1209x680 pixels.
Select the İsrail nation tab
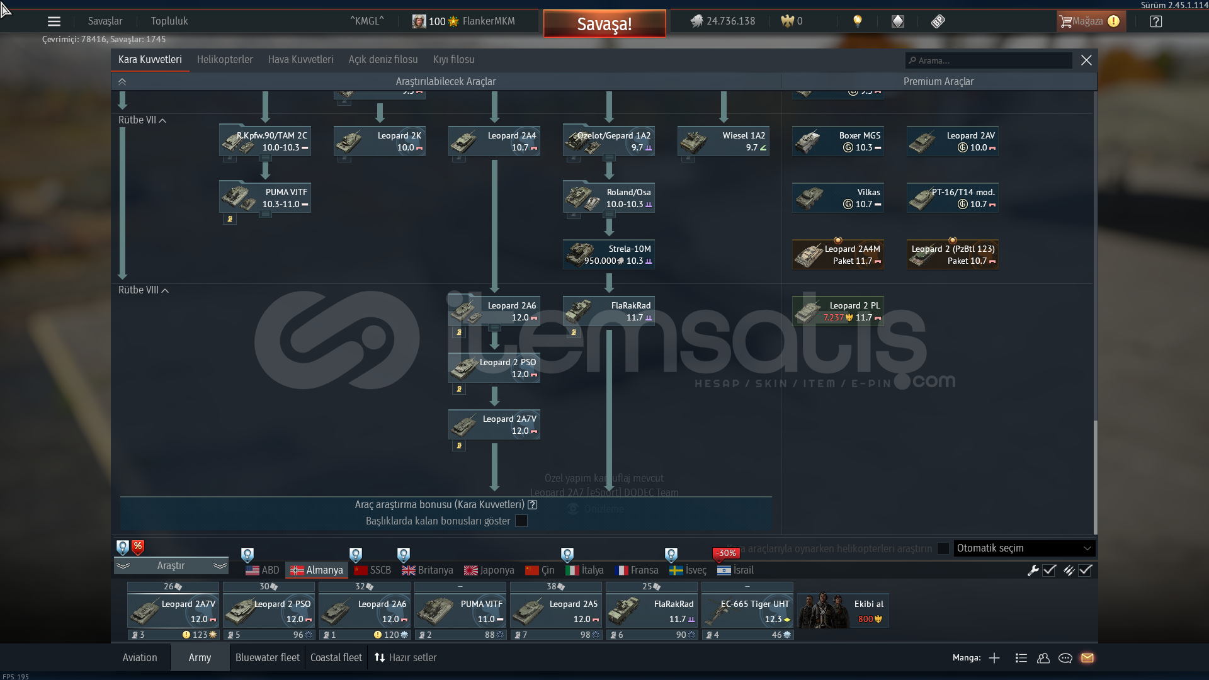[x=735, y=570]
